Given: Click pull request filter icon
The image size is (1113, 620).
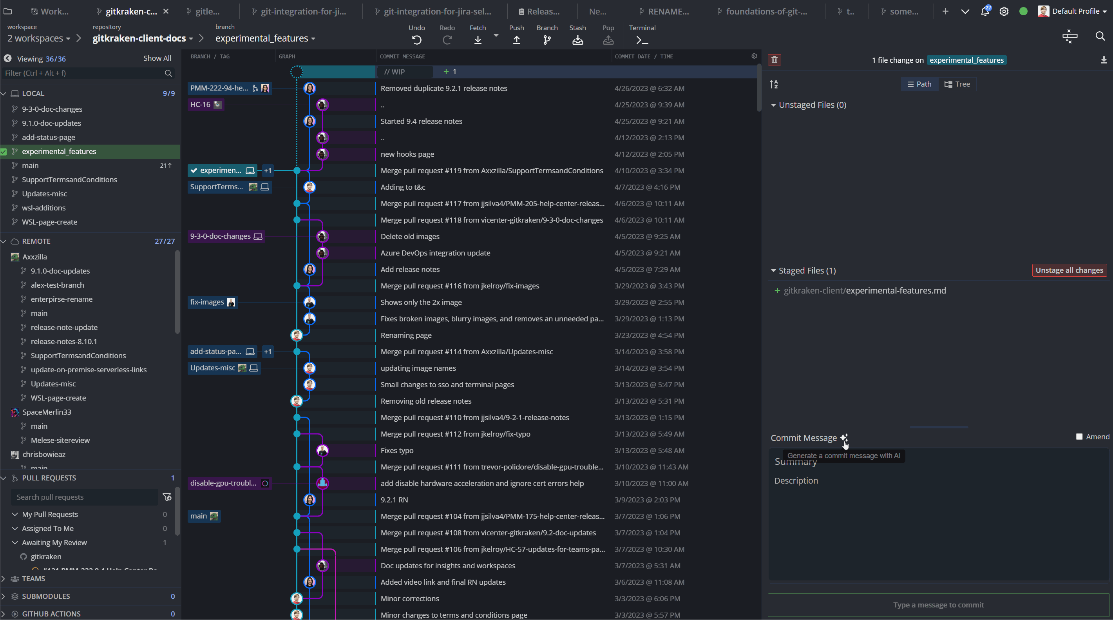Looking at the screenshot, I should pos(167,497).
